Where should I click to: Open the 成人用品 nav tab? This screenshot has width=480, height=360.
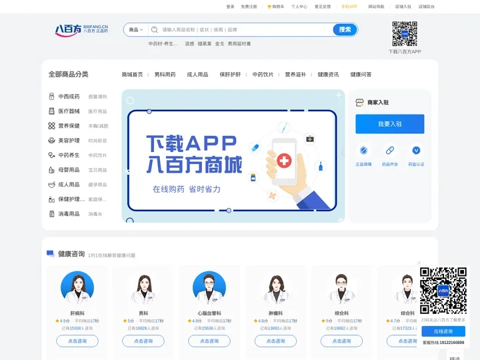[x=197, y=75]
